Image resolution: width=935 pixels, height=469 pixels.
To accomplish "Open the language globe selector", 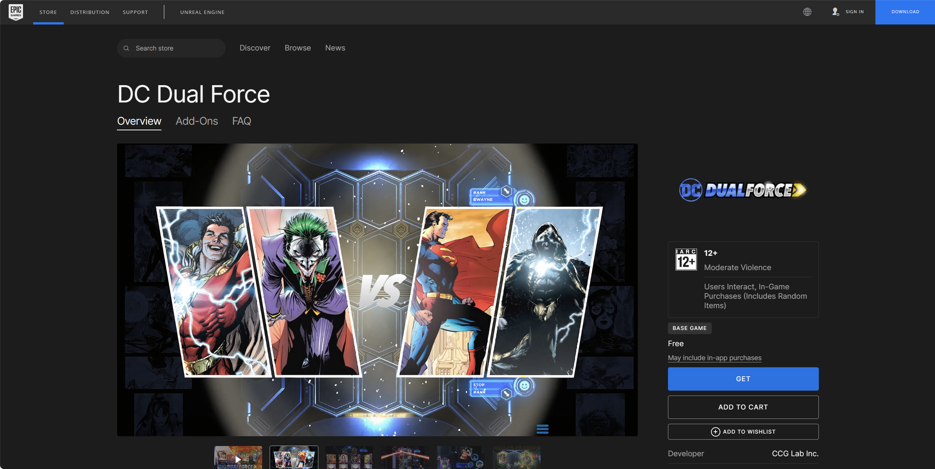I will pos(807,12).
